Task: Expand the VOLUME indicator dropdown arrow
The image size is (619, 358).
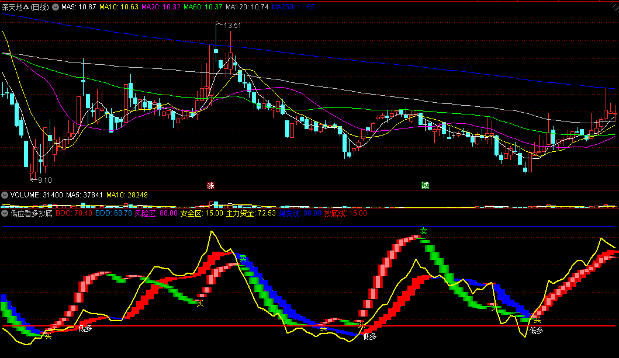Action: (5, 195)
